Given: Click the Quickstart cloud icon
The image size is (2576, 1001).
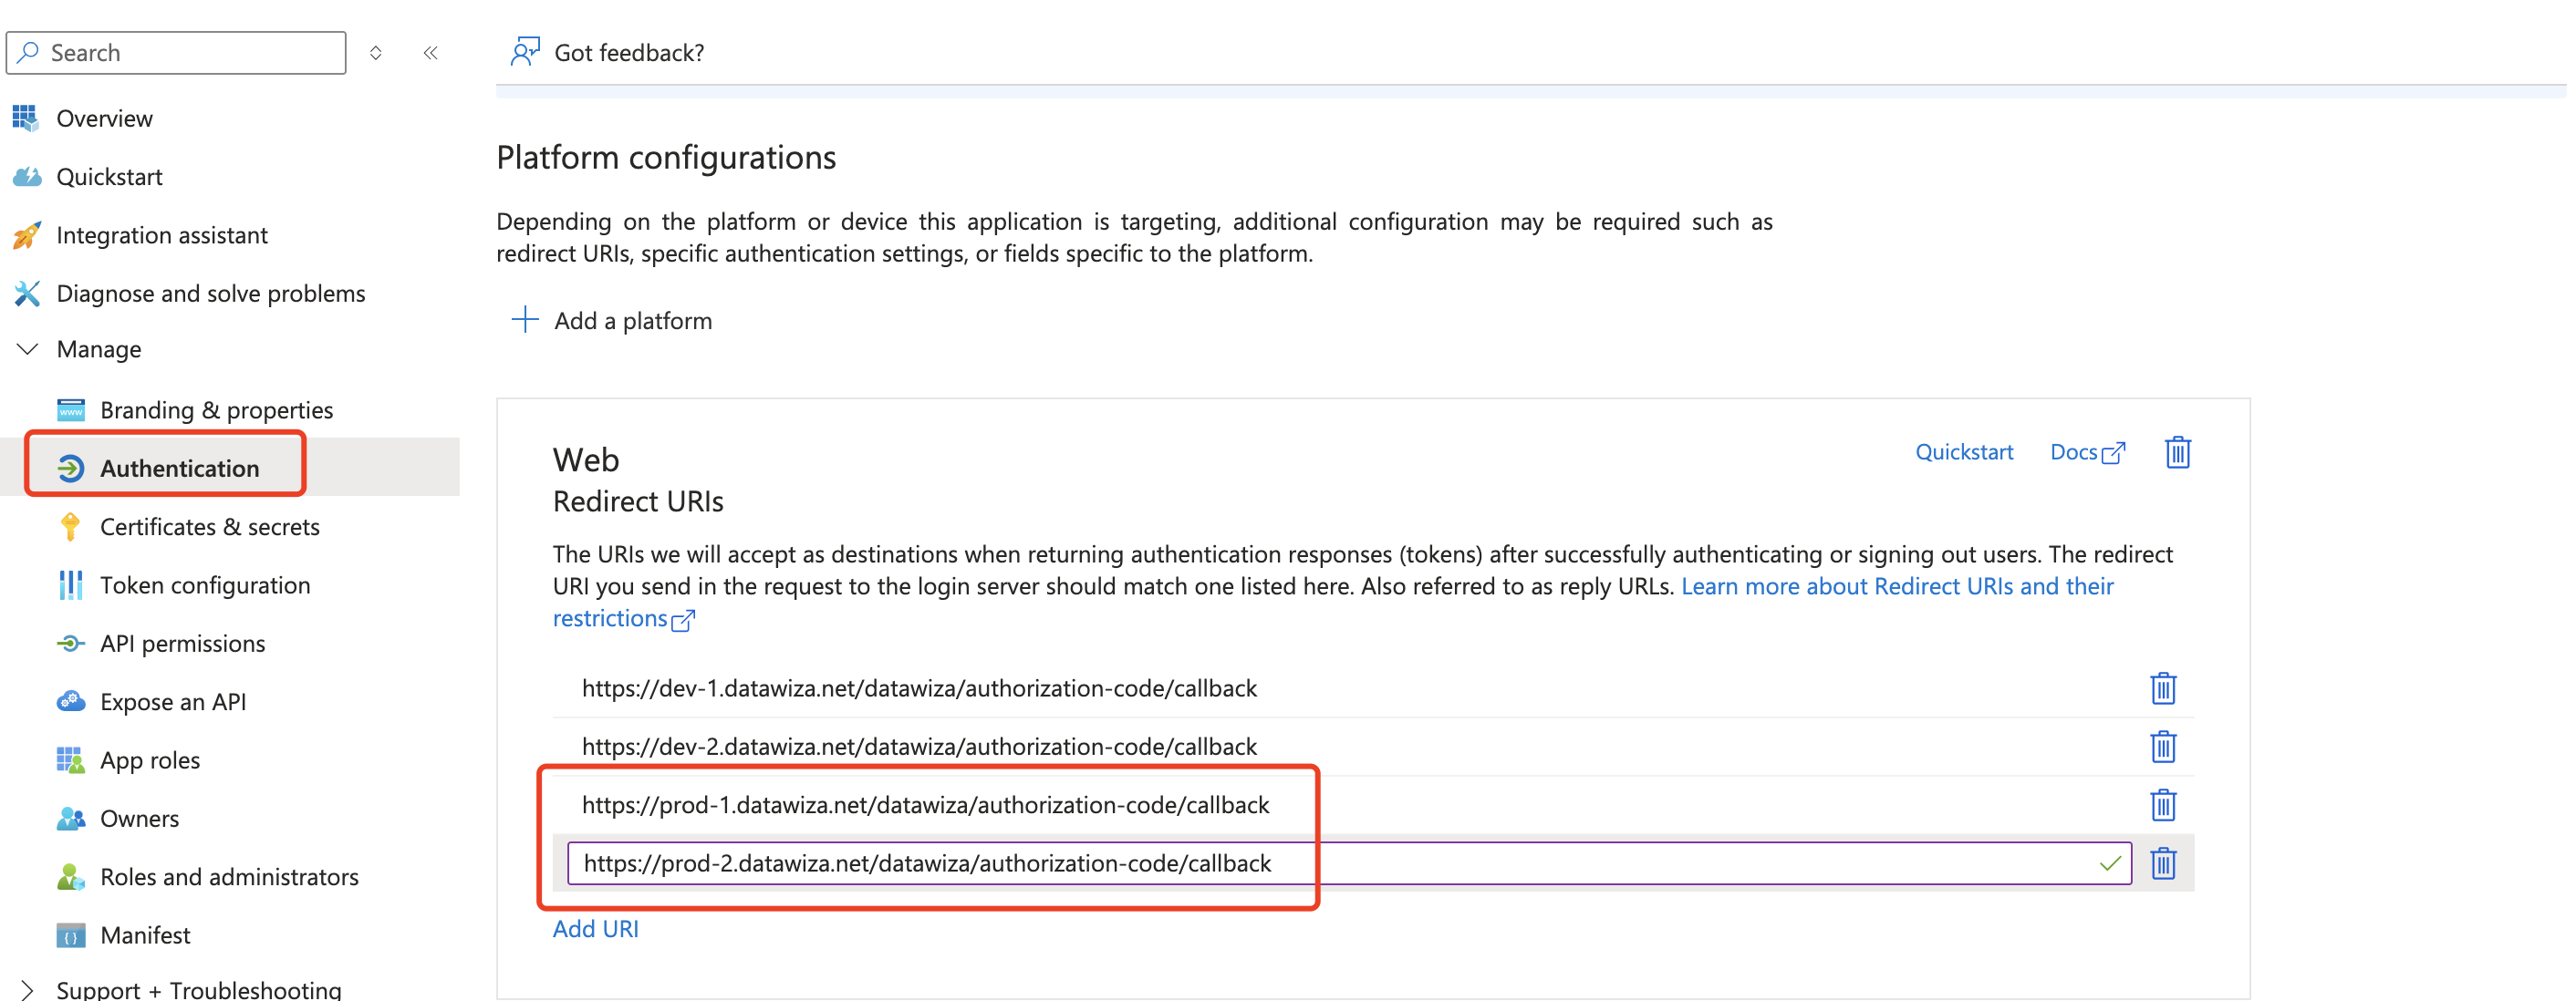Looking at the screenshot, I should [27, 177].
